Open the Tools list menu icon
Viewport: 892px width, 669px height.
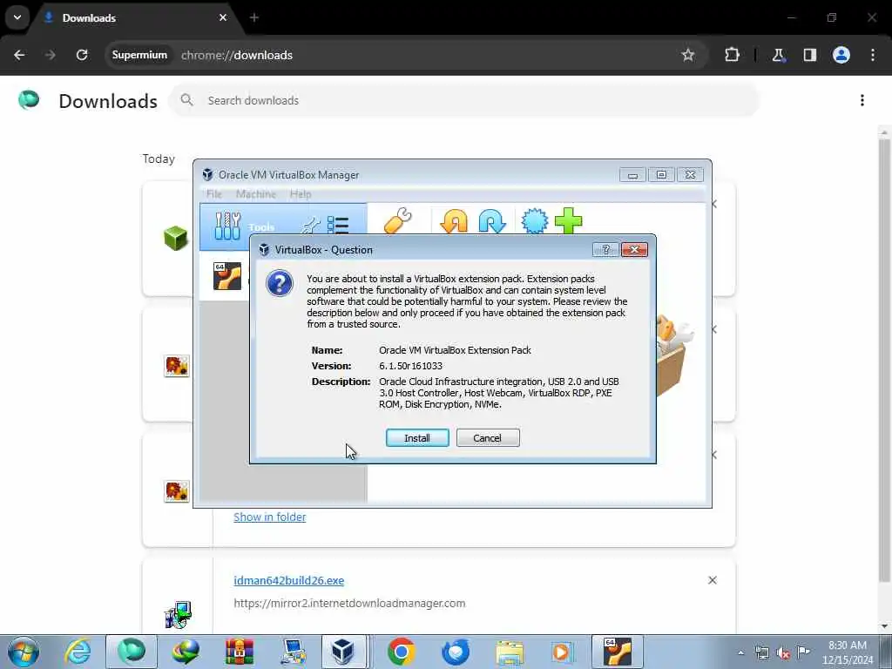pos(338,226)
